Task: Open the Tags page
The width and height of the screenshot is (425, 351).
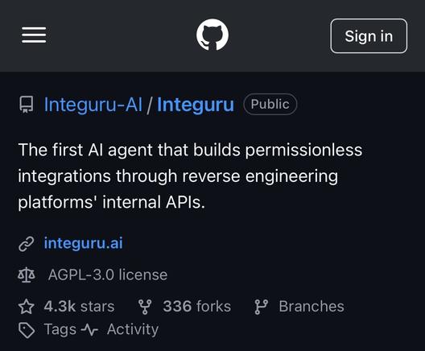Action: 60,329
